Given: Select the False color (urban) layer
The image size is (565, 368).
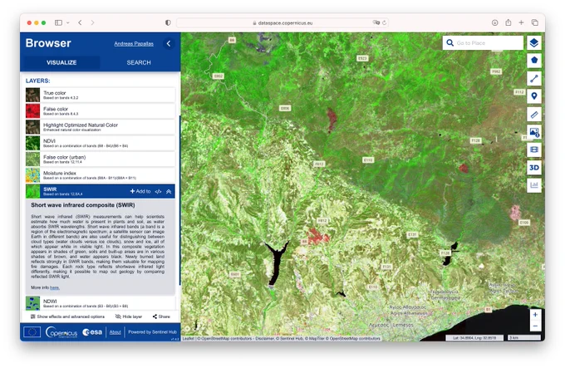Looking at the screenshot, I should click(101, 159).
